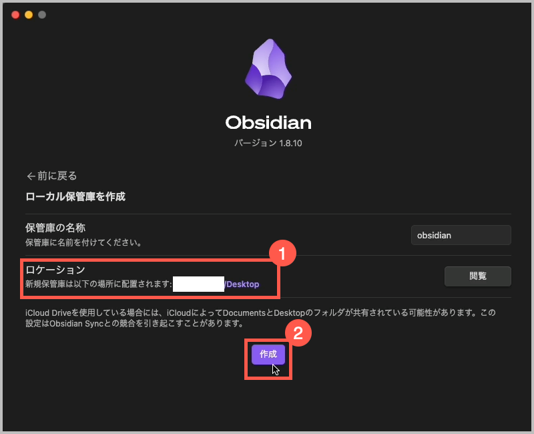Image resolution: width=534 pixels, height=434 pixels.
Task: Click the red annotation badge 2
Action: [x=298, y=333]
